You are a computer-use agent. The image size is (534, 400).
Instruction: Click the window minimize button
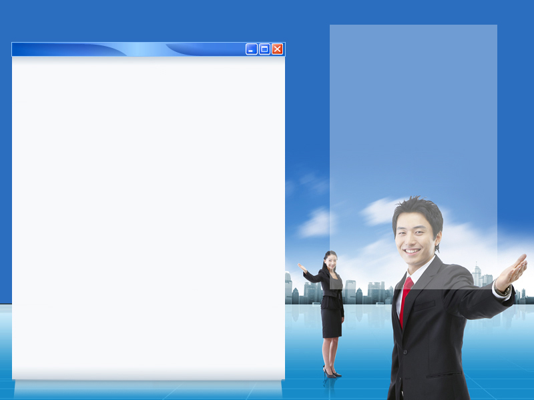click(251, 49)
